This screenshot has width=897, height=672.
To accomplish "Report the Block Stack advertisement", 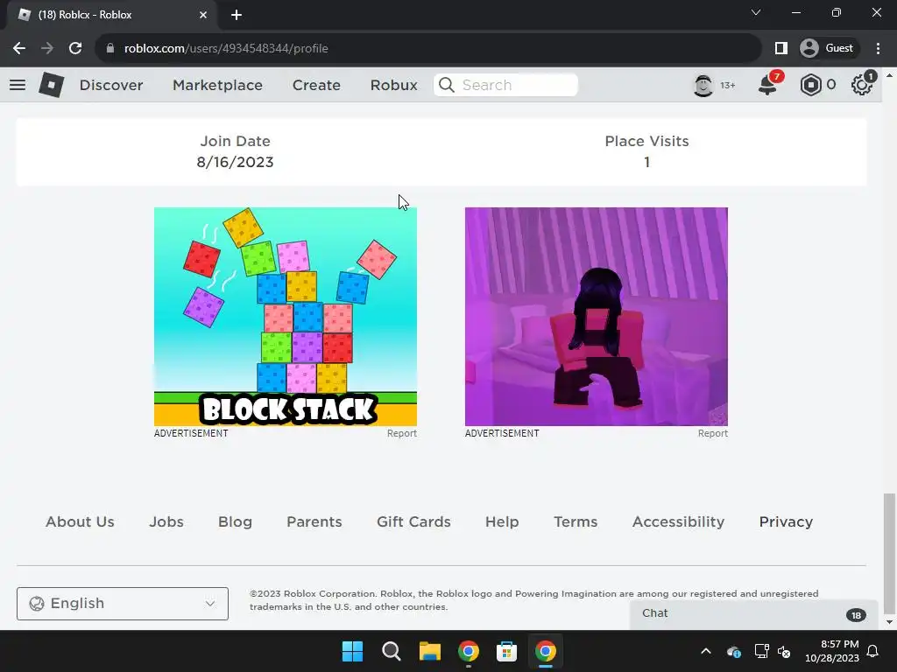I will tap(401, 433).
